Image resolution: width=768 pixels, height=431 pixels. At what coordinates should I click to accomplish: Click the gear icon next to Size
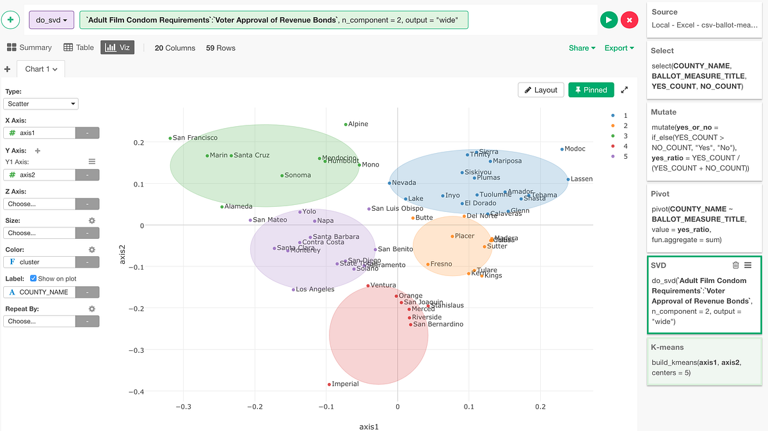coord(92,220)
